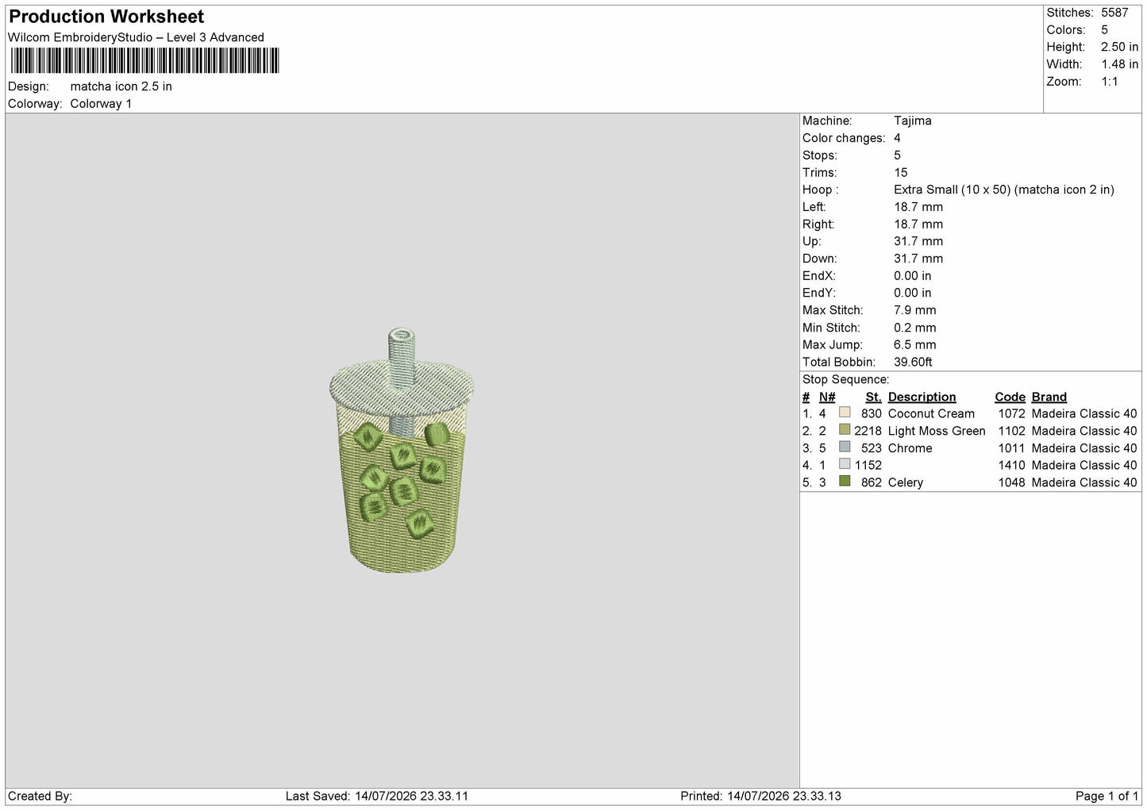
Task: Click the 'Code' column header
Action: click(1010, 397)
